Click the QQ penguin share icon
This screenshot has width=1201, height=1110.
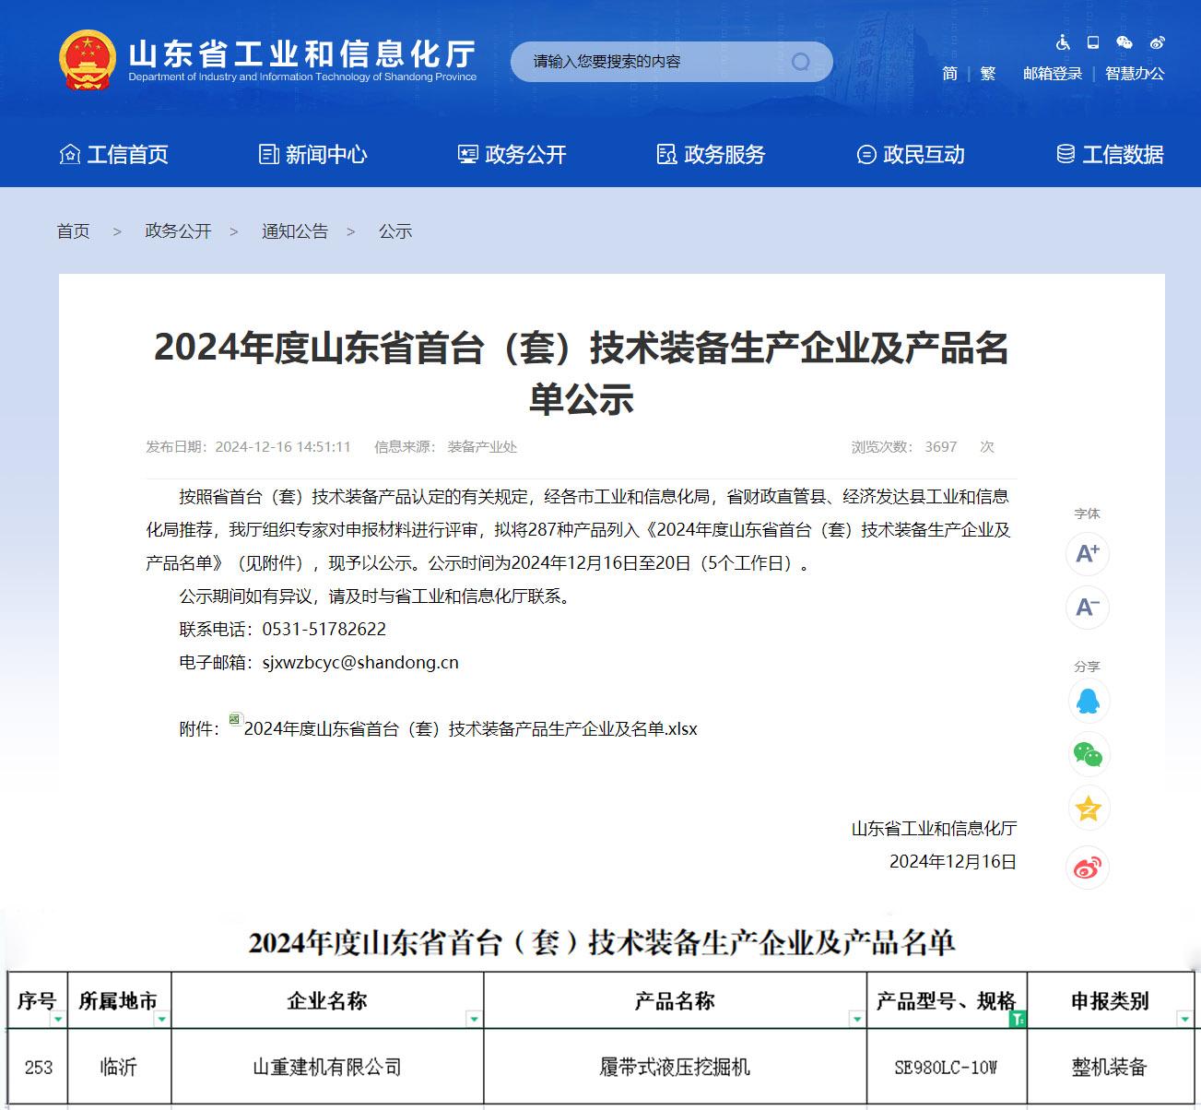coord(1088,701)
